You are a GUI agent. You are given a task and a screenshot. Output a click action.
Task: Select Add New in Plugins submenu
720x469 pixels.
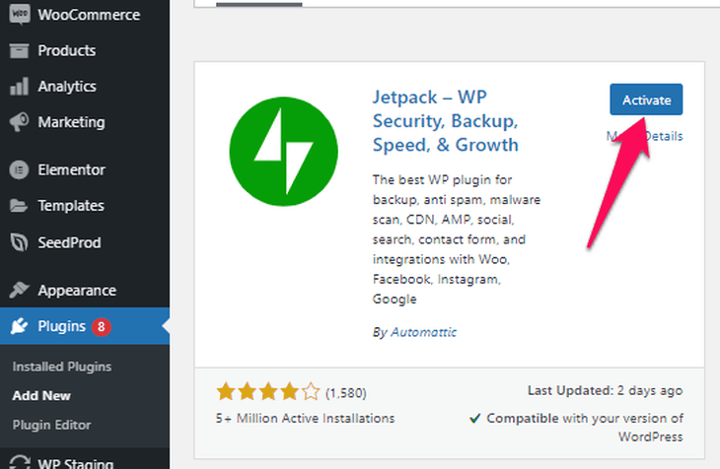pos(41,396)
